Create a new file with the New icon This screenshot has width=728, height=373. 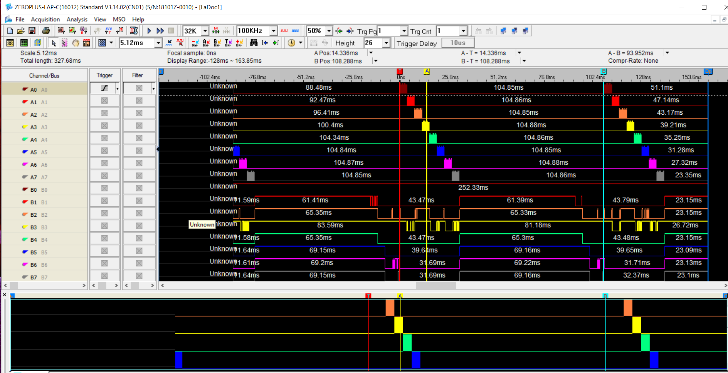pos(10,31)
